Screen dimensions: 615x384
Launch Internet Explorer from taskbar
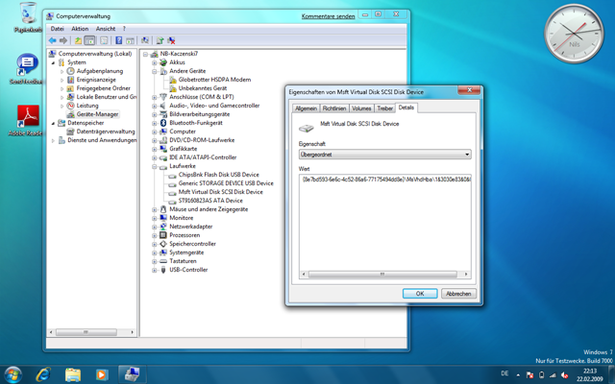click(43, 375)
